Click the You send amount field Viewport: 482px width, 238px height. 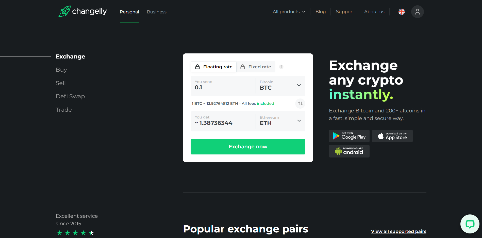pos(223,86)
